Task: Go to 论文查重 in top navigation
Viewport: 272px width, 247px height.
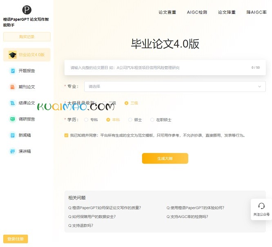Action: pos(167,12)
